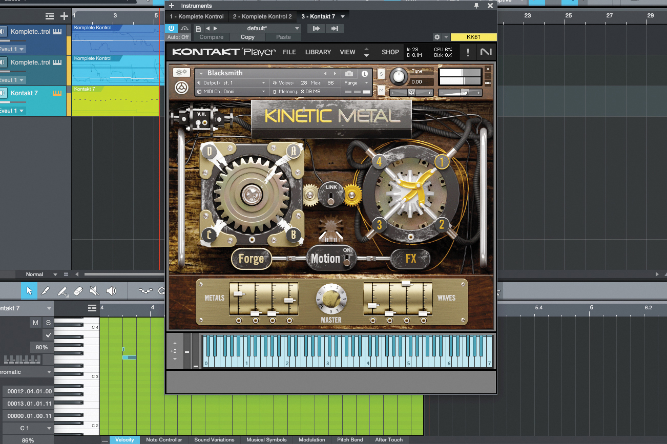Screen dimensions: 667x444
Task: Go to the next preset arrow
Action: [x=215, y=29]
